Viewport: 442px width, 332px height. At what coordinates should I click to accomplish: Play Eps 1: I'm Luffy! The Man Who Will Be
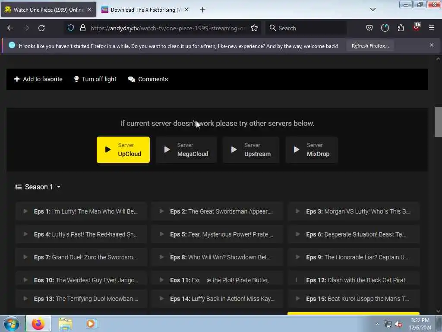click(x=81, y=211)
